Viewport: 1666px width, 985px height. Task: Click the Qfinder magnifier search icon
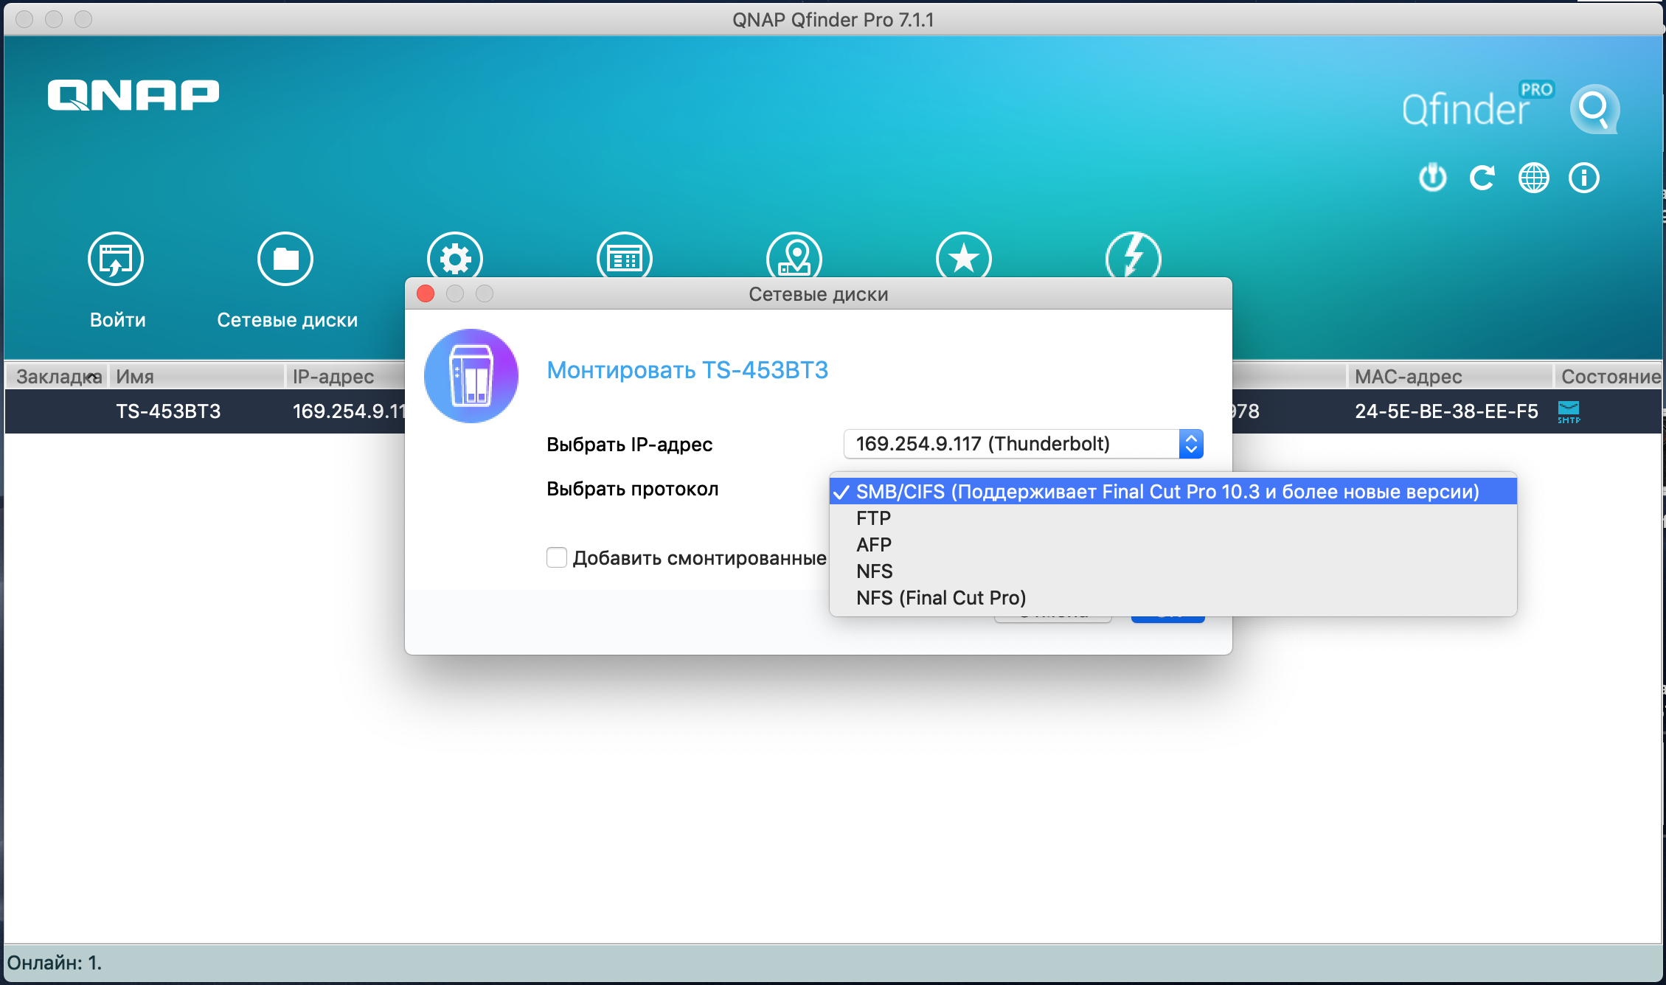click(x=1594, y=109)
